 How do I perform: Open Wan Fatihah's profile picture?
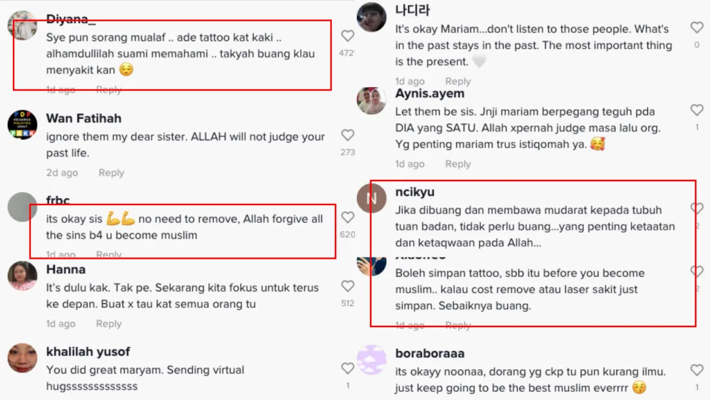[x=22, y=125]
